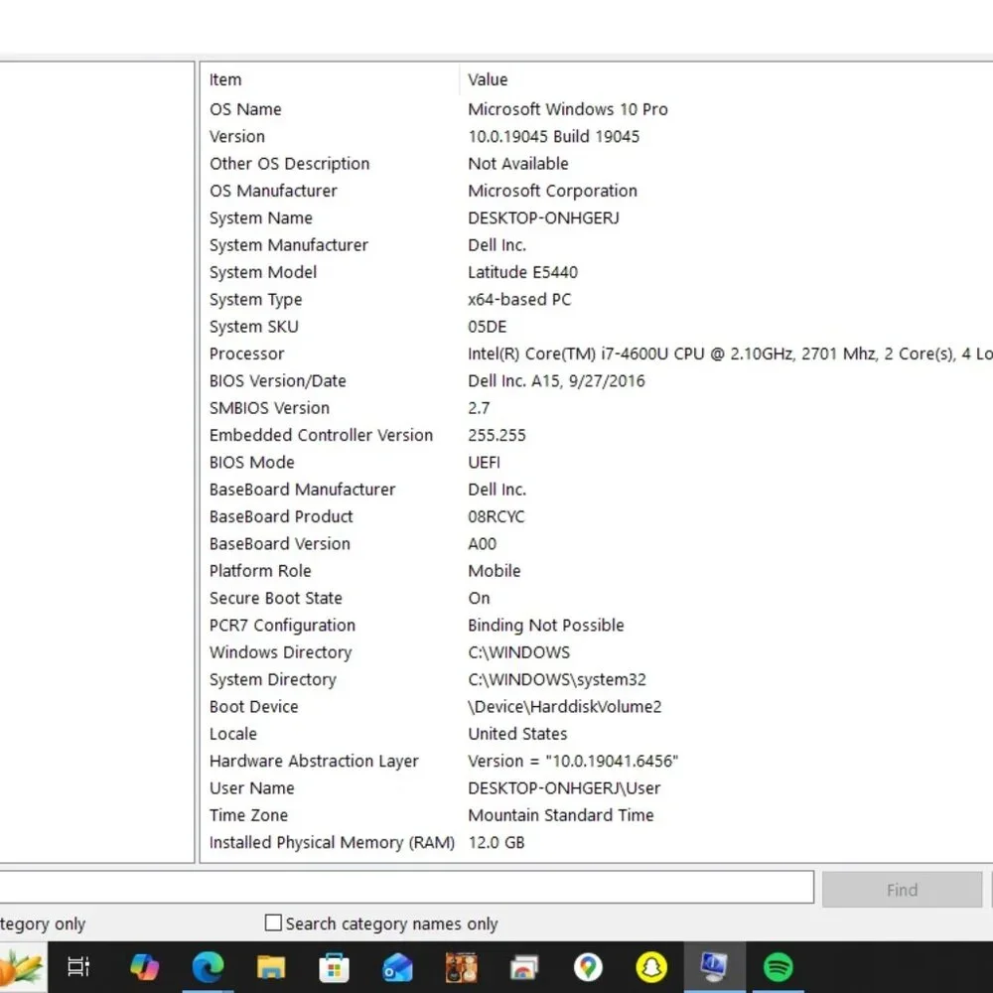
Task: Select 'BaseBoard Manufacturer' row
Action: click(303, 491)
